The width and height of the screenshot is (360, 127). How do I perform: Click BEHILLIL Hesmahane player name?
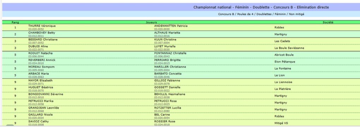click(x=170, y=94)
